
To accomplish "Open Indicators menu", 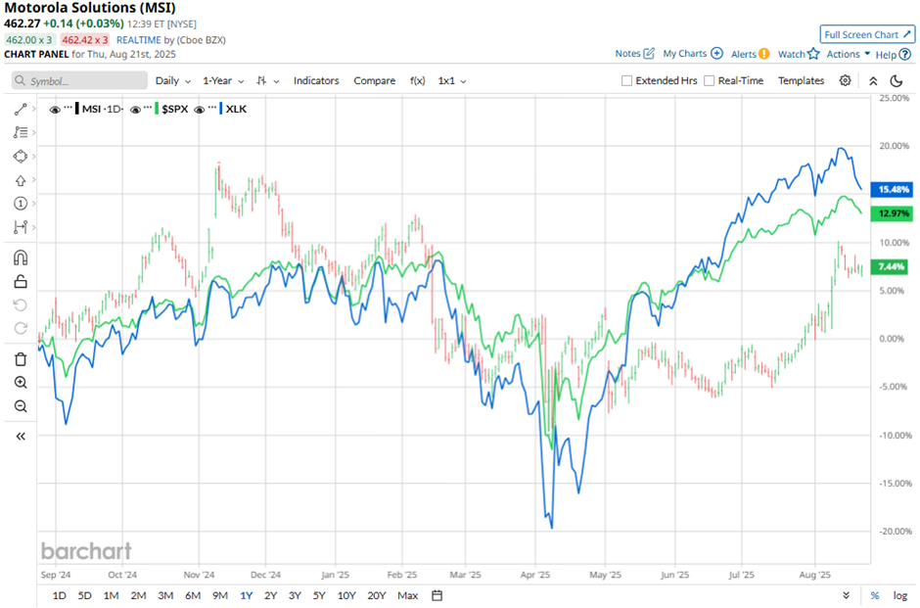I will [316, 81].
